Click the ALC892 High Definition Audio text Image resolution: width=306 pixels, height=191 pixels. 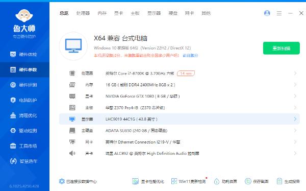tap(152, 154)
